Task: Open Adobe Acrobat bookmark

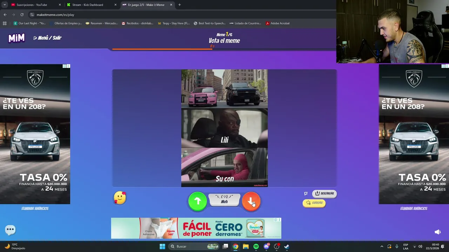Action: [277, 23]
